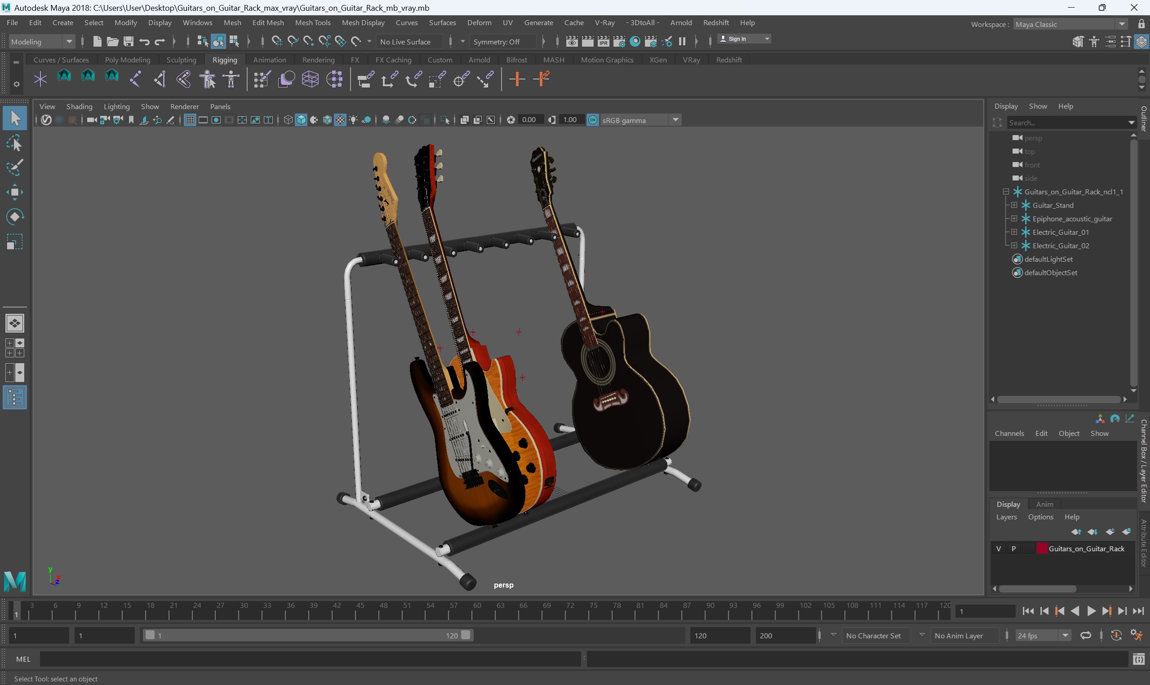Viewport: 1150px width, 685px height.
Task: Expand the Guitar_Stand node in Outliner
Action: (x=1014, y=205)
